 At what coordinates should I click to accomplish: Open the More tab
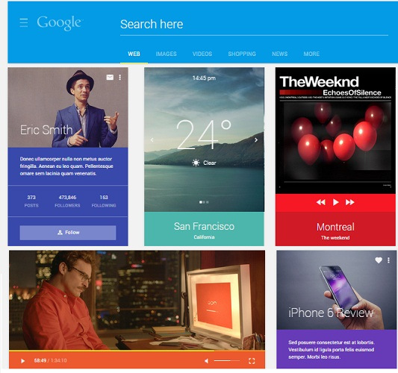pyautogui.click(x=311, y=54)
